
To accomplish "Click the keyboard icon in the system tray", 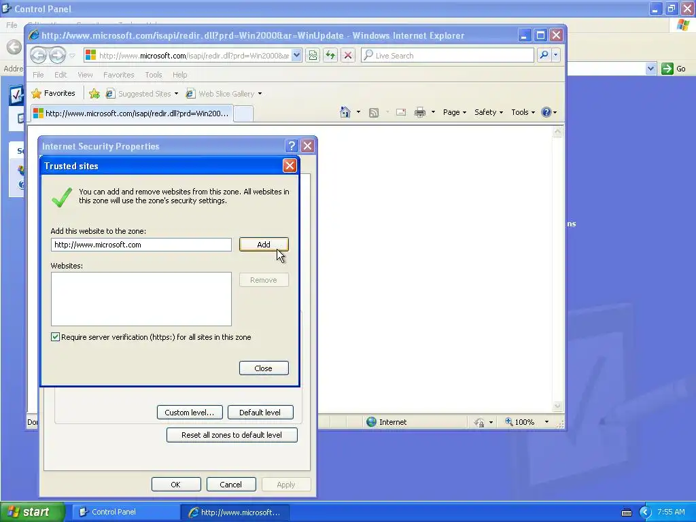I will point(627,512).
